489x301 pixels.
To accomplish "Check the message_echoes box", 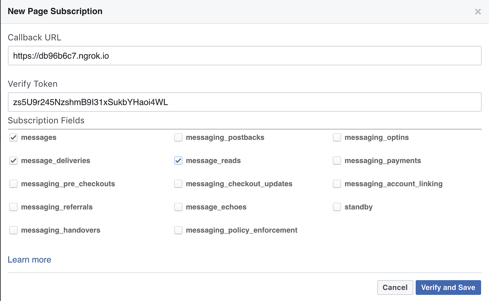I will [x=178, y=207].
